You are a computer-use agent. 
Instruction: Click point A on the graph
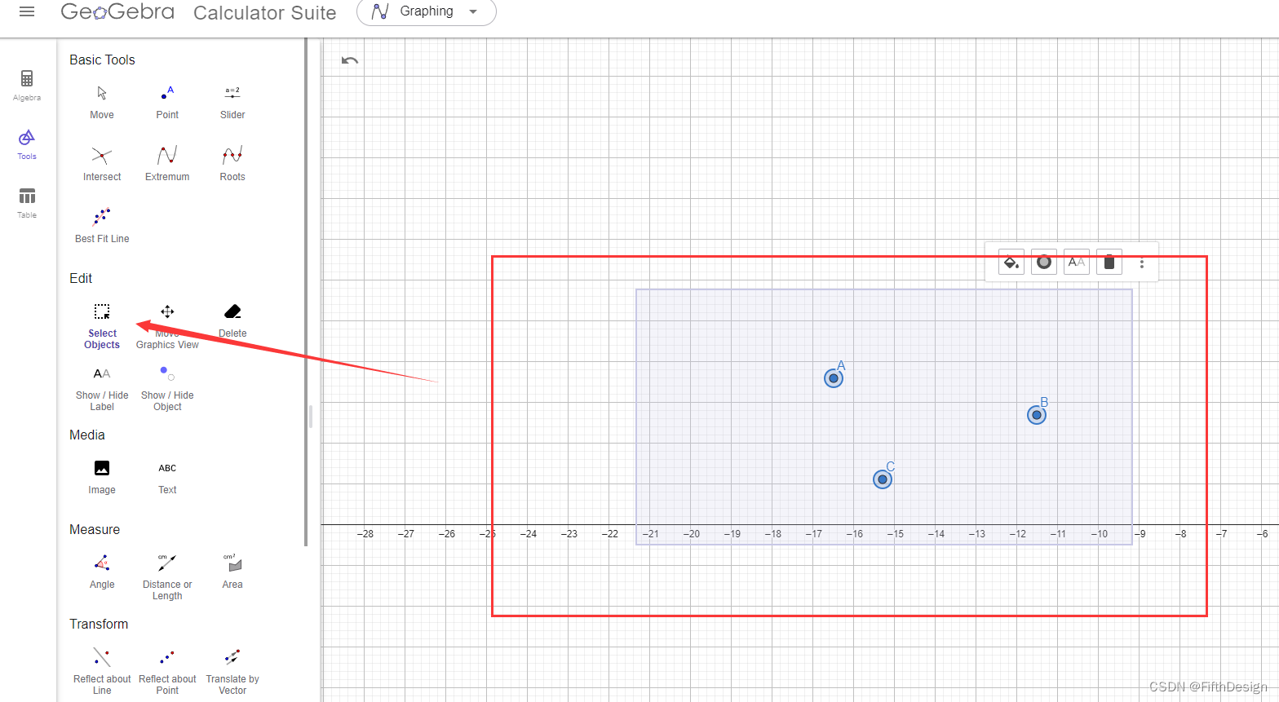tap(833, 378)
